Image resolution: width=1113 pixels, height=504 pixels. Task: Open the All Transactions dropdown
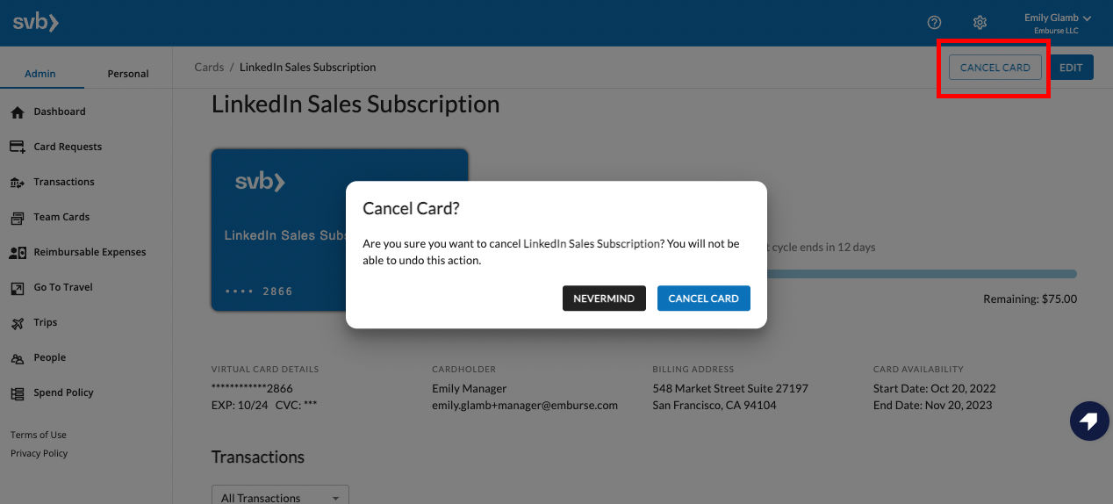(x=280, y=497)
